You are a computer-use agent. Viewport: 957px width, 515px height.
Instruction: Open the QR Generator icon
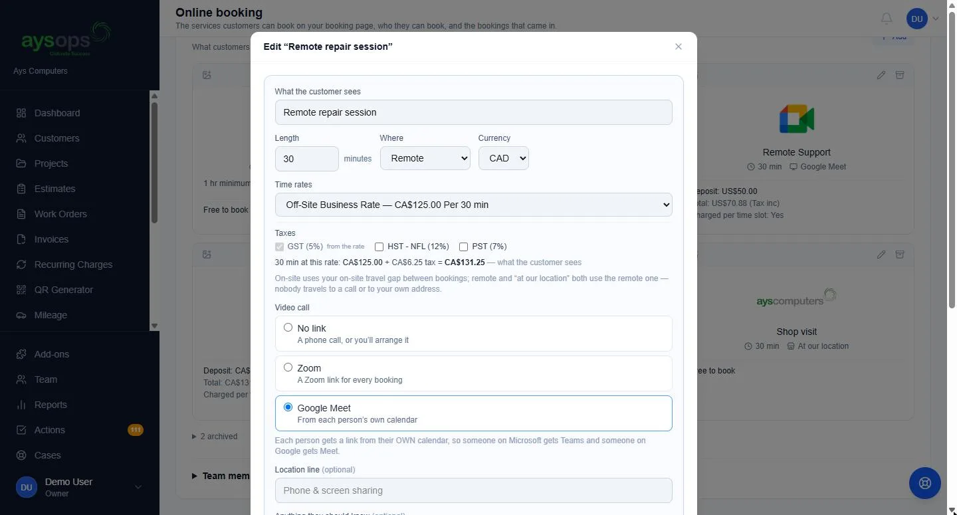21,290
